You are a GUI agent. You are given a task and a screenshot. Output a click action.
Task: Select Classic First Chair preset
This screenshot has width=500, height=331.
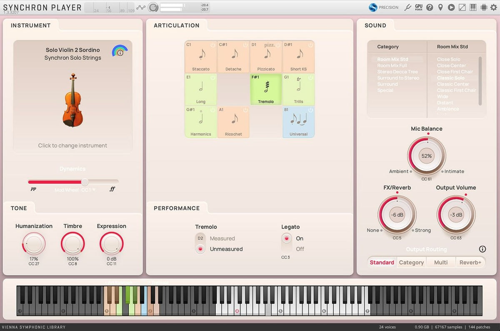point(456,91)
